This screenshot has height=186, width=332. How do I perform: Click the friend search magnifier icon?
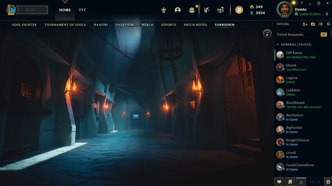pyautogui.click(x=328, y=24)
